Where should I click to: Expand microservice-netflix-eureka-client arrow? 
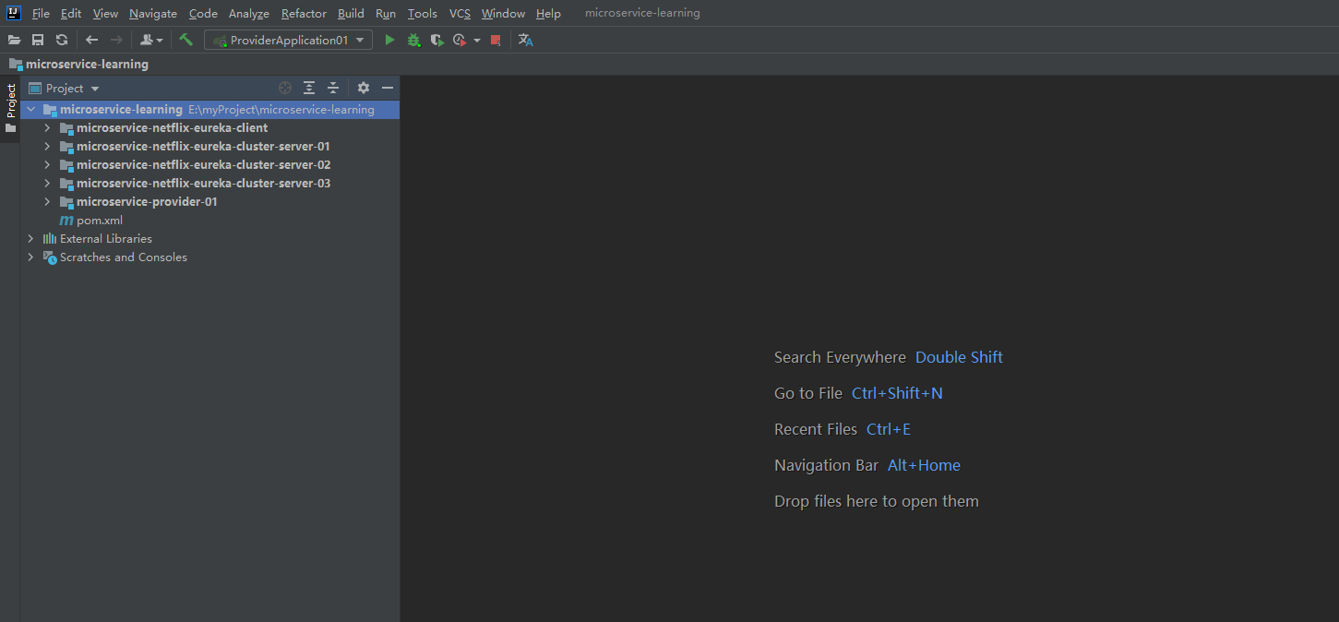click(47, 127)
